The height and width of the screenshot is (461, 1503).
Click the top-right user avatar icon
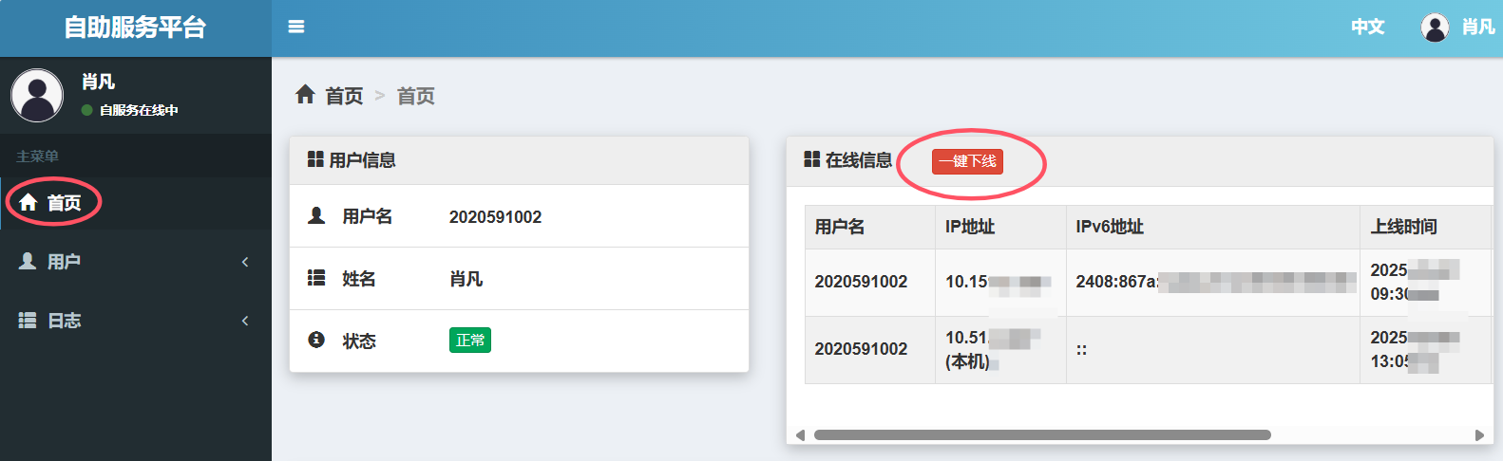(x=1435, y=28)
